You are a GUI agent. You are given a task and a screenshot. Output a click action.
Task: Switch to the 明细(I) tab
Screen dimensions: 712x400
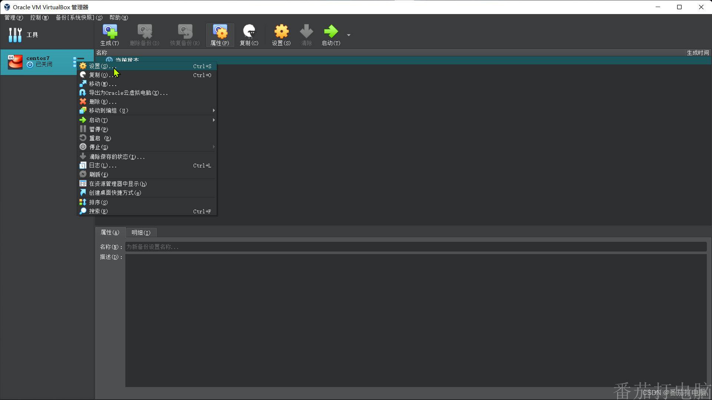[x=141, y=233]
